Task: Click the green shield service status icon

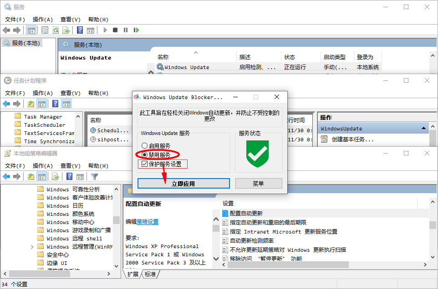Action: tap(257, 154)
